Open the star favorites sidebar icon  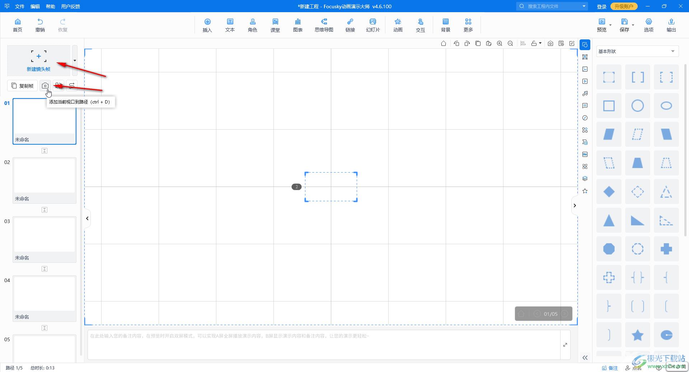tap(585, 191)
